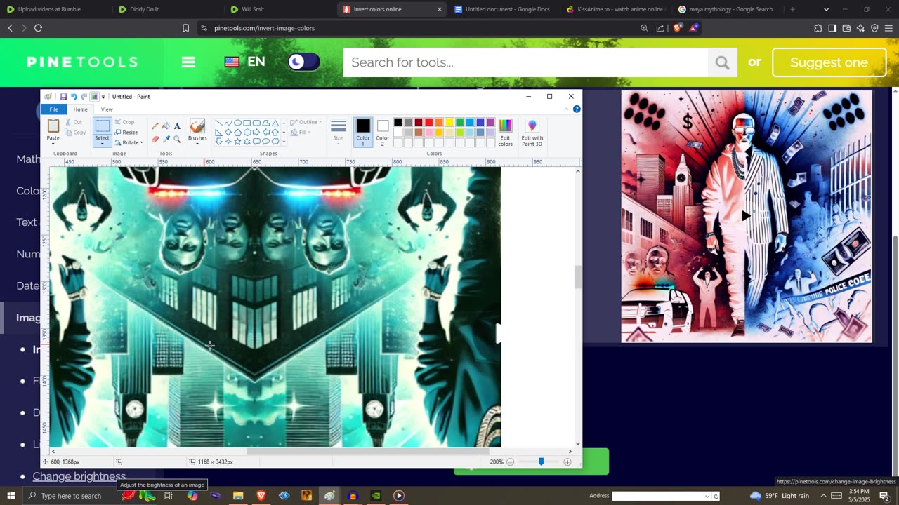This screenshot has height=505, width=899.
Task: Select the Color picker eyedropper tool
Action: pos(166,139)
